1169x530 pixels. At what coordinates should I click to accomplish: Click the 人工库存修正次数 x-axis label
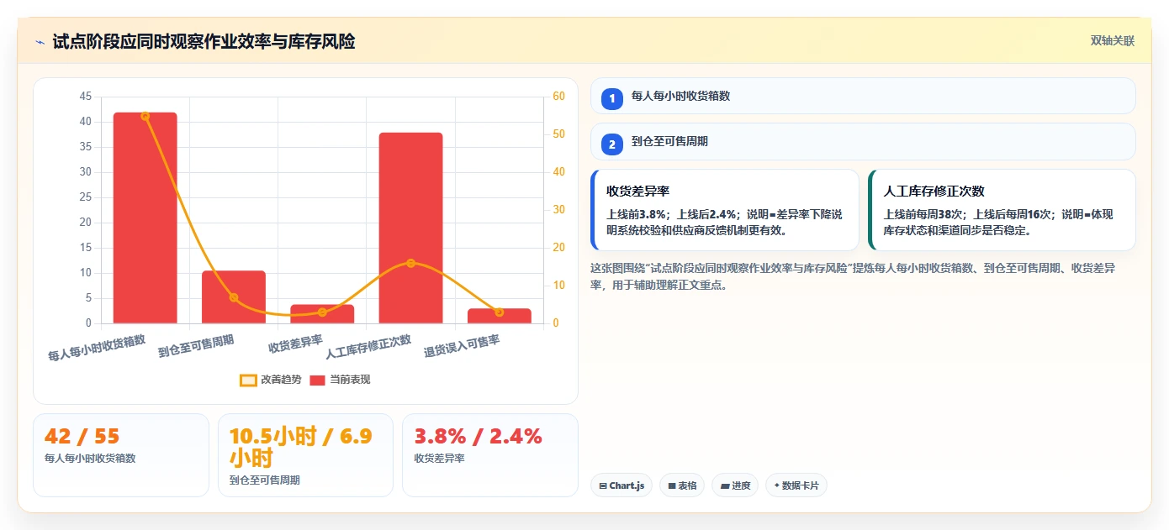click(368, 346)
